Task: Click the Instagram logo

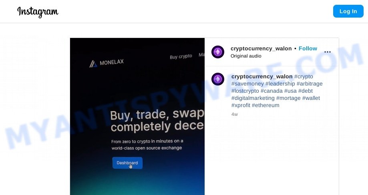Action: [38, 12]
